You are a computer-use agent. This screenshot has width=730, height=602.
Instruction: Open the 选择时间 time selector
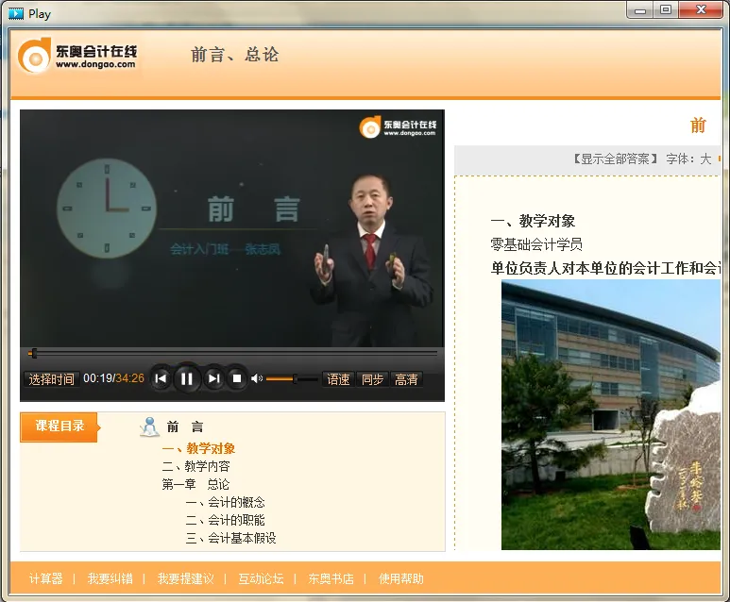click(51, 379)
